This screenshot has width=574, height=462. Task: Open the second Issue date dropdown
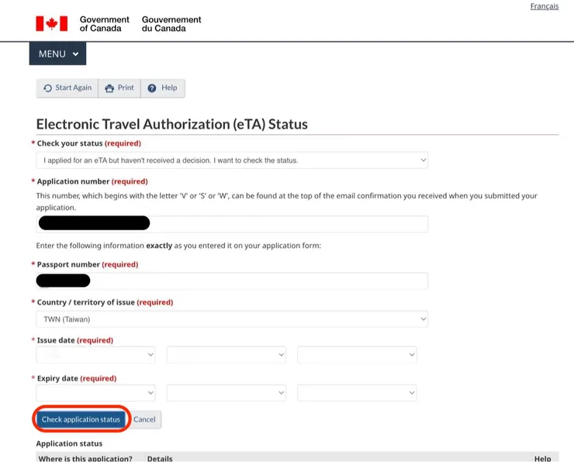pyautogui.click(x=226, y=354)
